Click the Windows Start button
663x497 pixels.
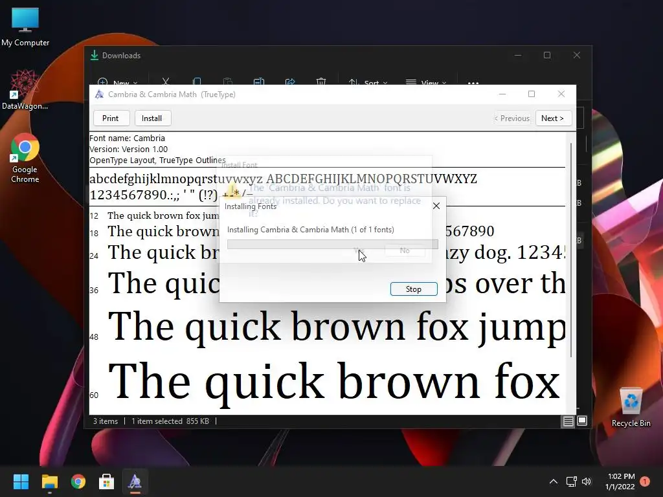click(x=21, y=481)
